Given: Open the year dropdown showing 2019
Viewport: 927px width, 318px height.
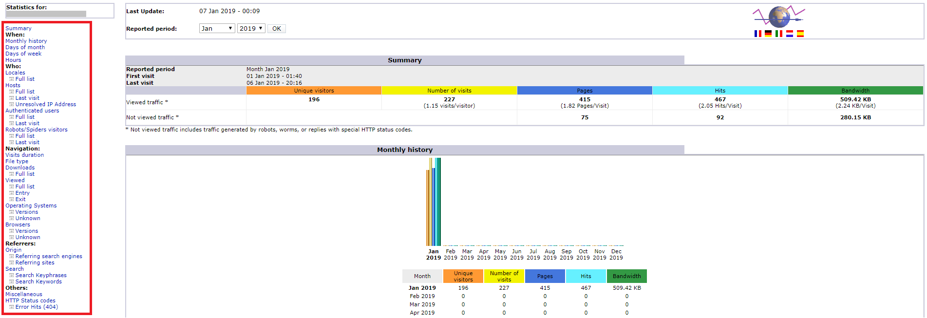Looking at the screenshot, I should coord(251,29).
